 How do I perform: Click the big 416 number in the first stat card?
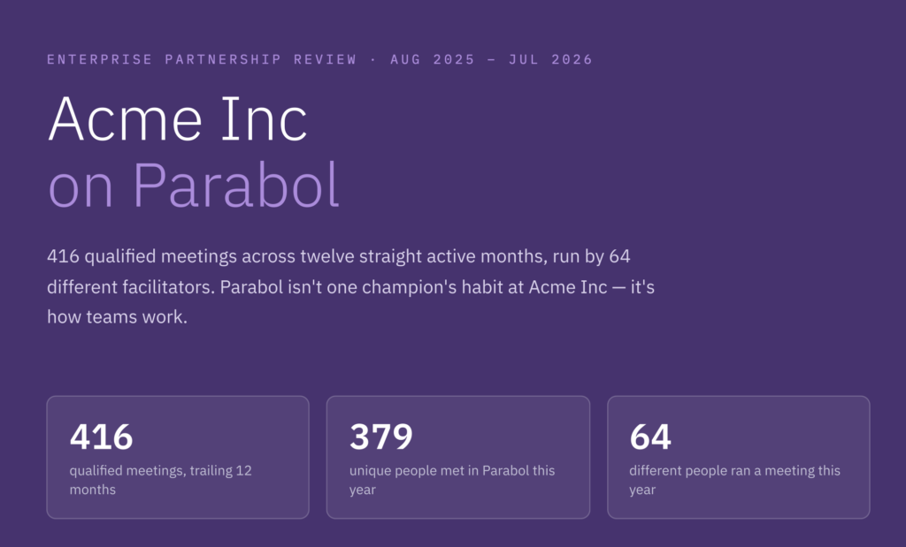(101, 437)
